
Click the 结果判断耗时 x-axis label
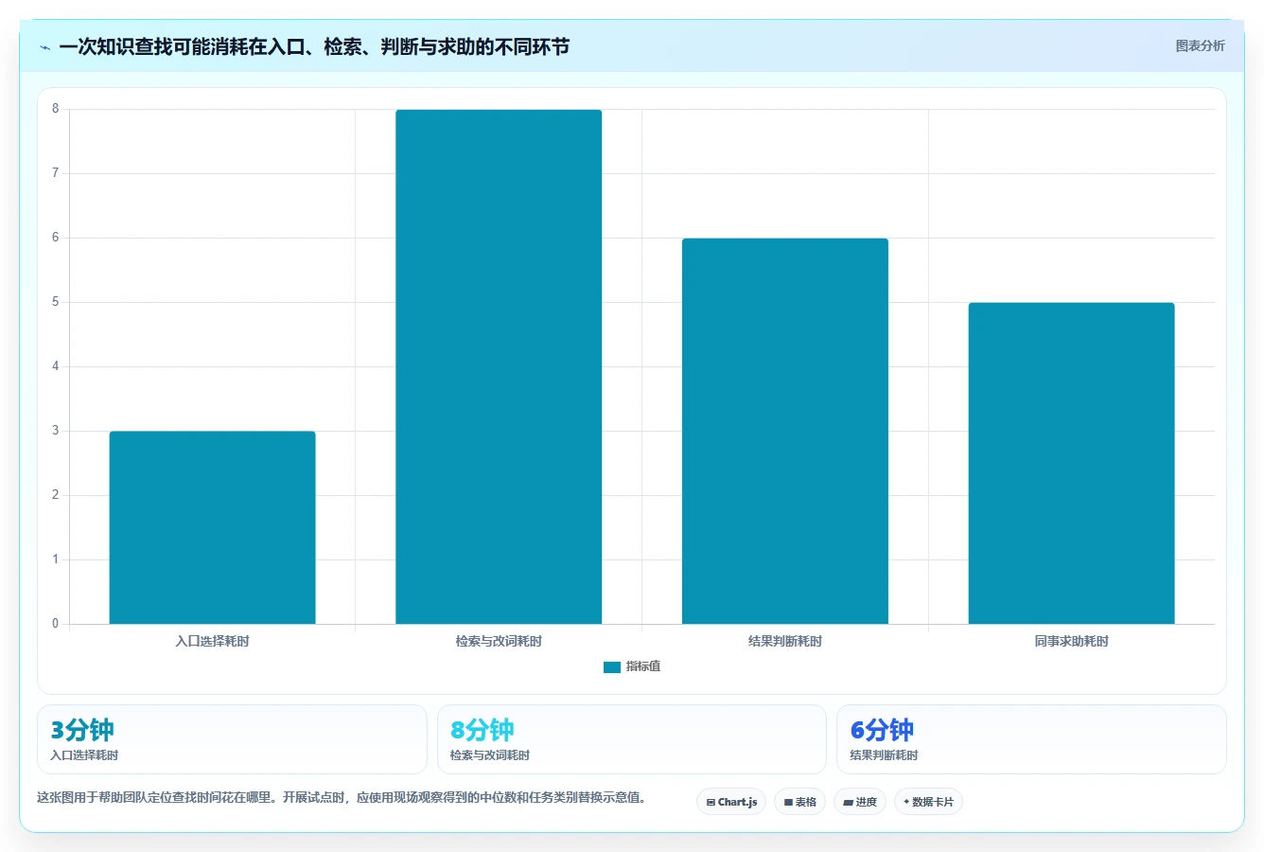[x=785, y=641]
